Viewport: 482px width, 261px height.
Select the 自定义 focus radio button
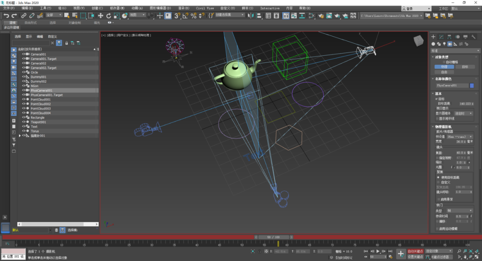[x=438, y=182]
